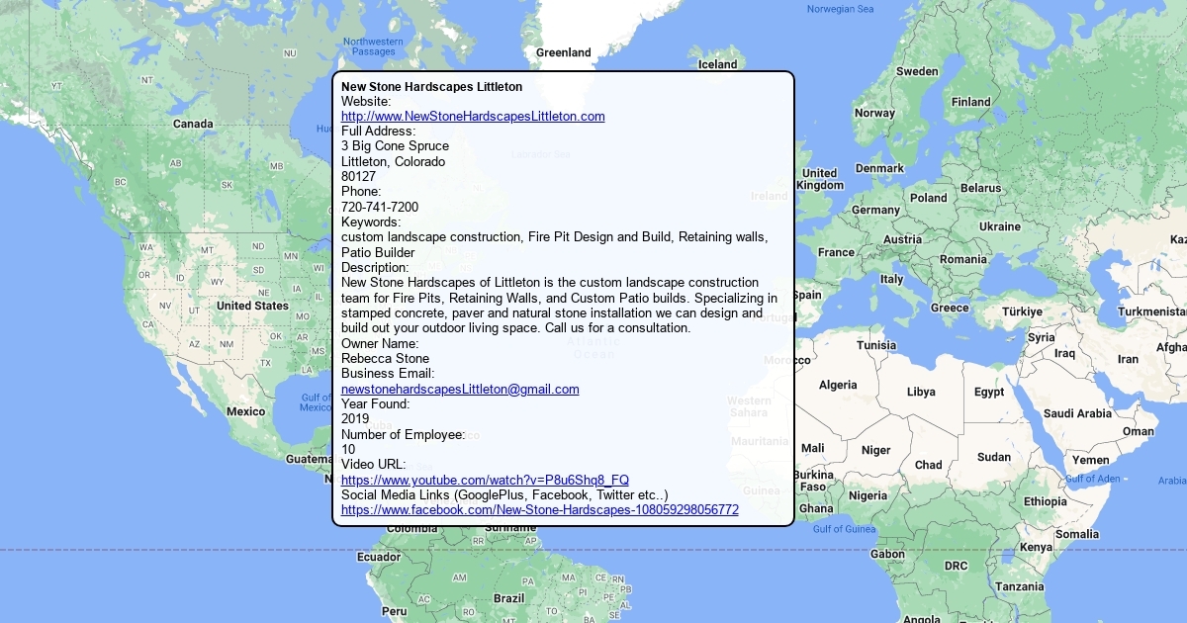Viewport: 1187px width, 623px height.
Task: Click the owner name "Rebecca Stone"
Action: tap(385, 358)
